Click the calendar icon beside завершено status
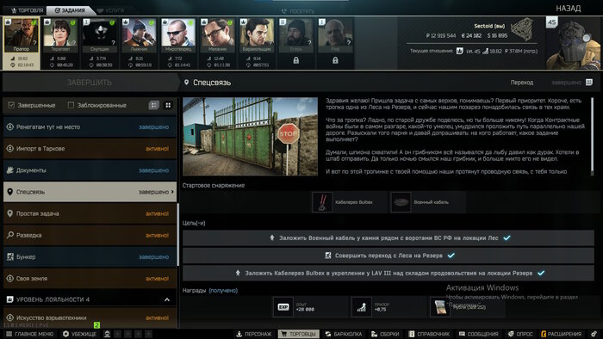The image size is (603, 339). [588, 82]
